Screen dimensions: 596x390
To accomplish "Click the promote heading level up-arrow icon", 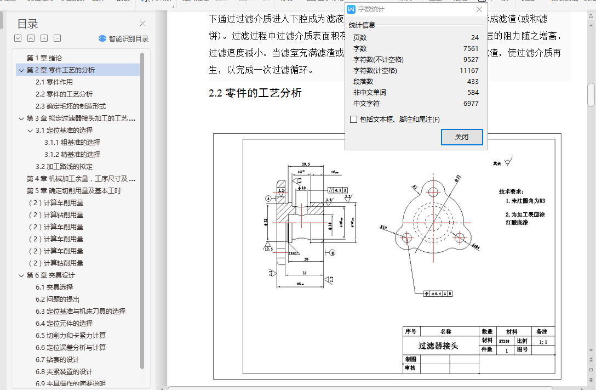I will pyautogui.click(x=31, y=38).
